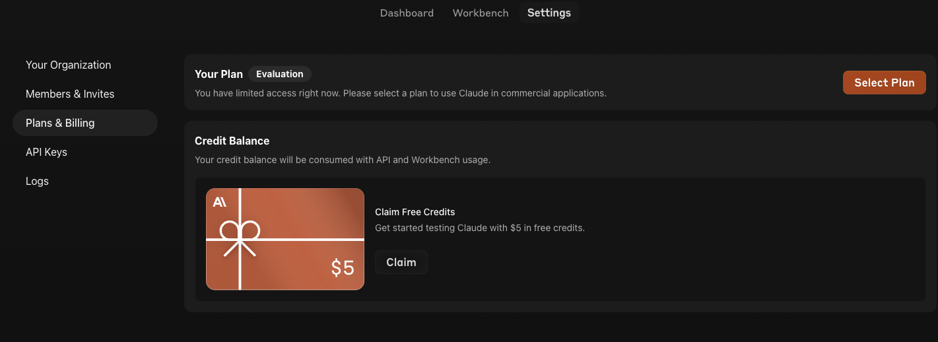Go to Members & Invites

(x=70, y=94)
